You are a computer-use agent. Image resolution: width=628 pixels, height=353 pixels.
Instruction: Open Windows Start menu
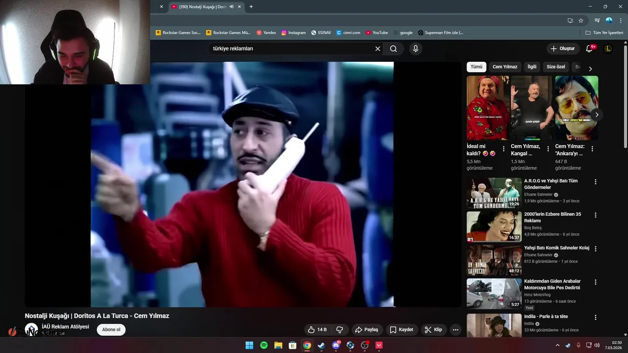pos(249,345)
